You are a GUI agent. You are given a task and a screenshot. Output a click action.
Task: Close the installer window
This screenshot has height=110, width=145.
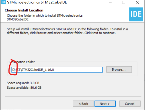pos(137,2)
